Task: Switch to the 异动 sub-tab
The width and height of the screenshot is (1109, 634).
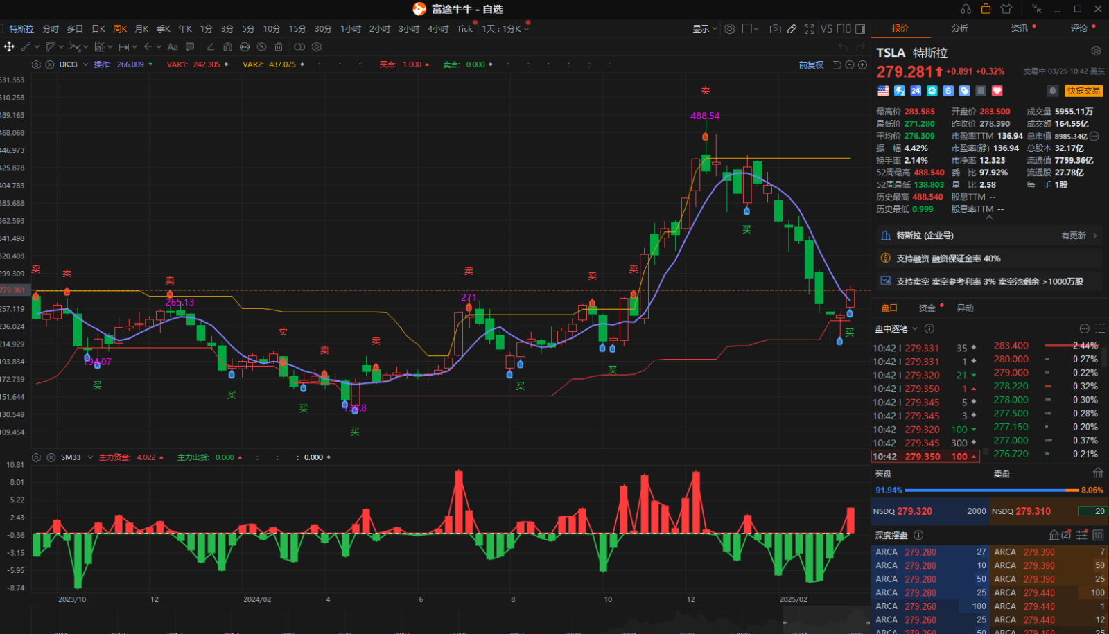Action: click(x=965, y=308)
